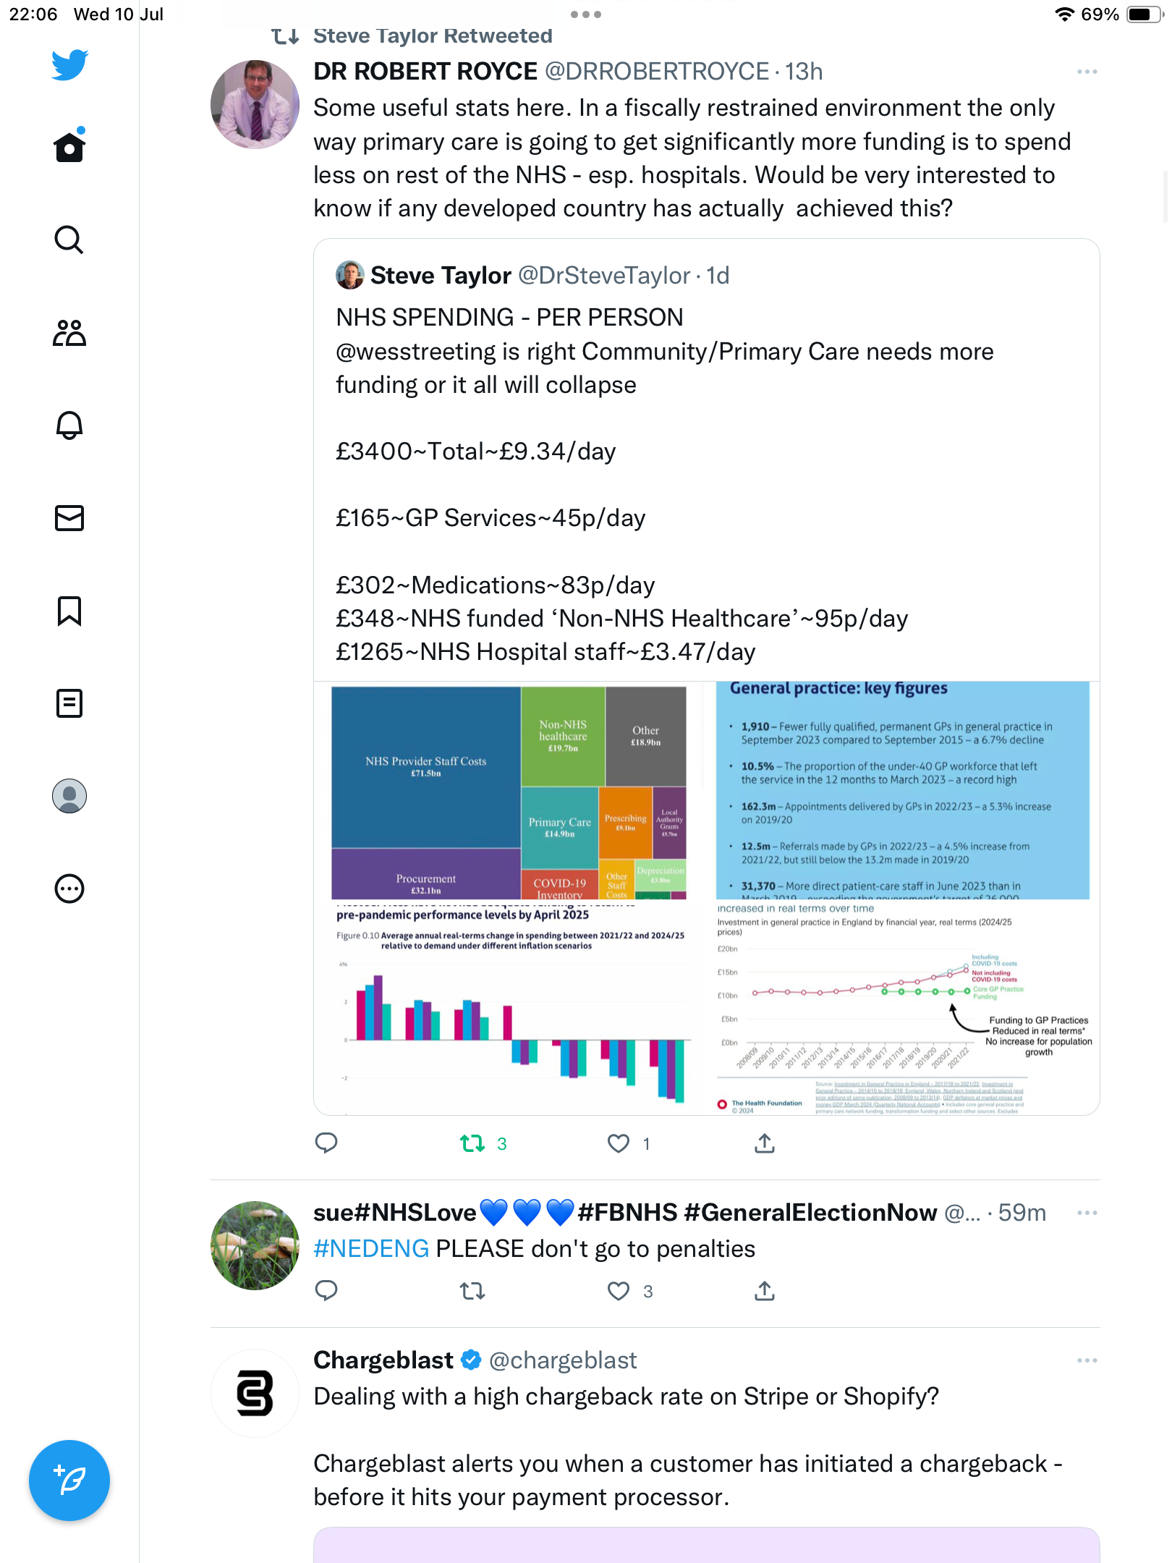Open the Lists page
Screen dimensions: 1172x1563
pyautogui.click(x=69, y=703)
